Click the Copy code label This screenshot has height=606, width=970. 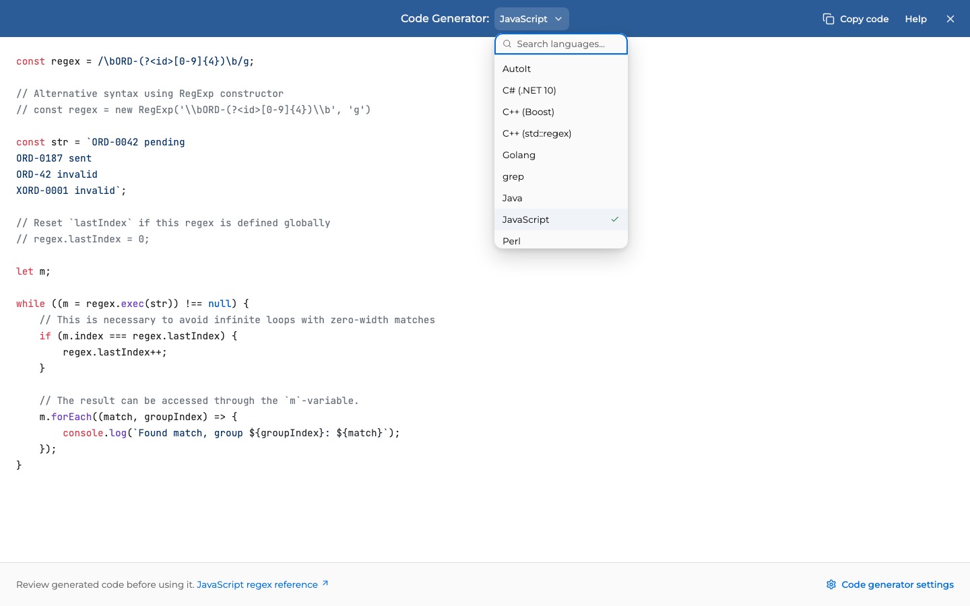click(864, 19)
